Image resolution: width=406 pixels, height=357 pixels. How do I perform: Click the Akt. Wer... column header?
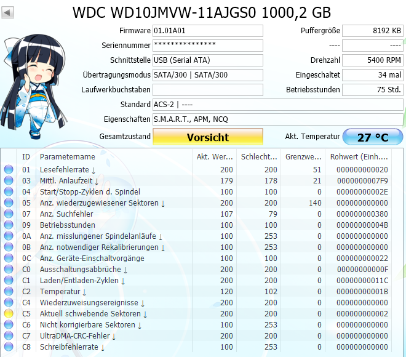pyautogui.click(x=215, y=157)
